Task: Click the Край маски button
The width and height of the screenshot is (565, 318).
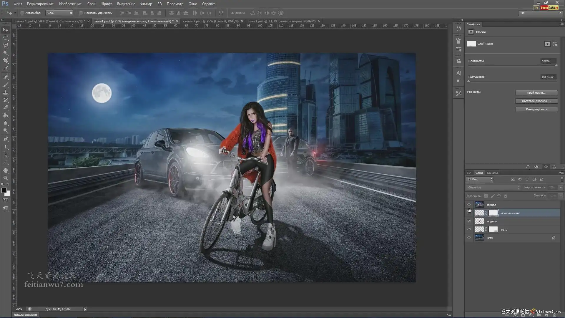Action: (536, 93)
